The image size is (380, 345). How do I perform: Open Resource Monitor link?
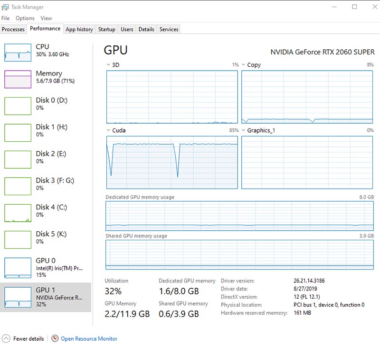point(89,339)
